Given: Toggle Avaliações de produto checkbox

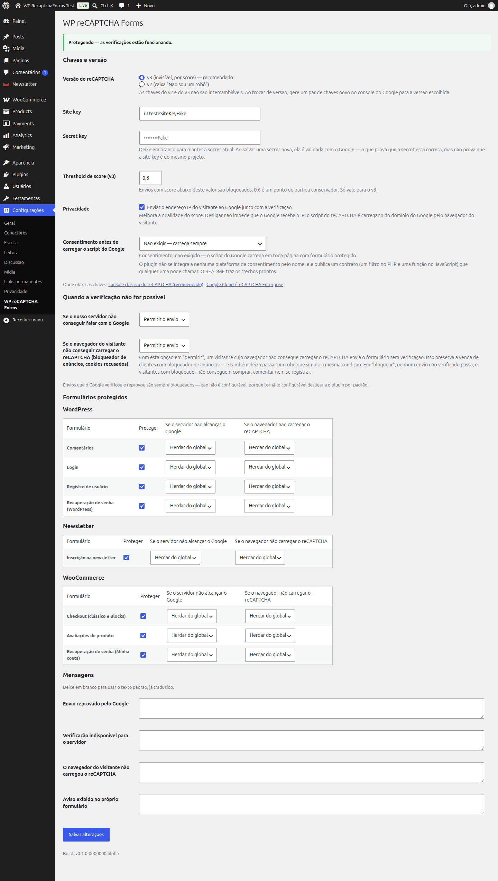Looking at the screenshot, I should pyautogui.click(x=143, y=635).
